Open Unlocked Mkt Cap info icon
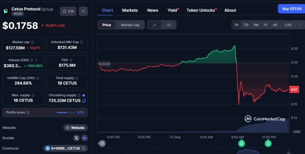 (81, 42)
